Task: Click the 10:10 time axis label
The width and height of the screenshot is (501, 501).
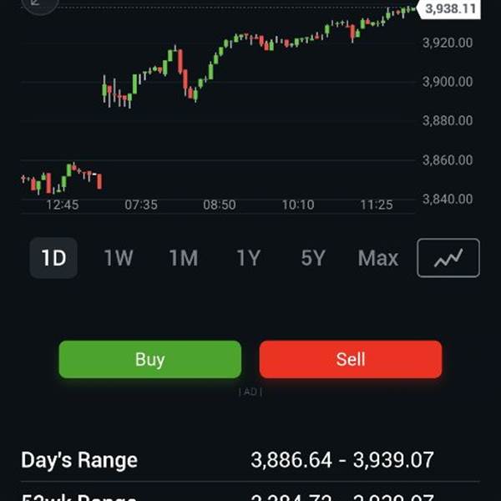Action: (x=298, y=205)
